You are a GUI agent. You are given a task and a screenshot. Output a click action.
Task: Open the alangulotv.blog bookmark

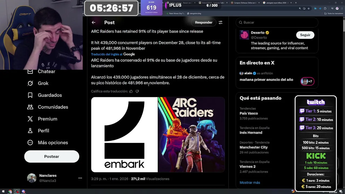[x=194, y=13]
